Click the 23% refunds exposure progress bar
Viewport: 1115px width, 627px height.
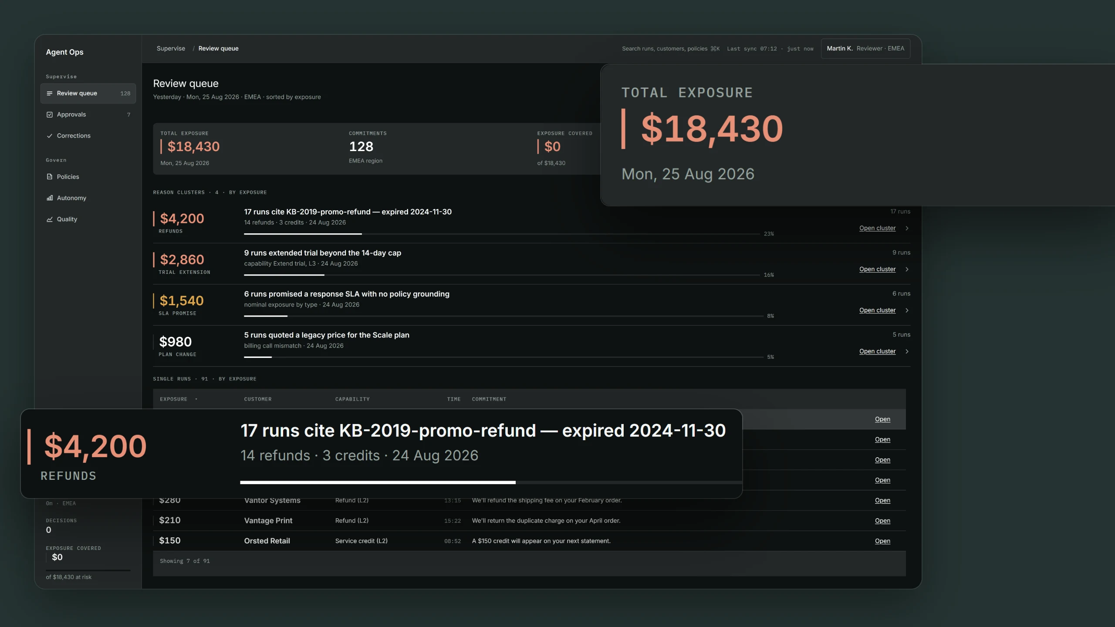[x=502, y=234]
